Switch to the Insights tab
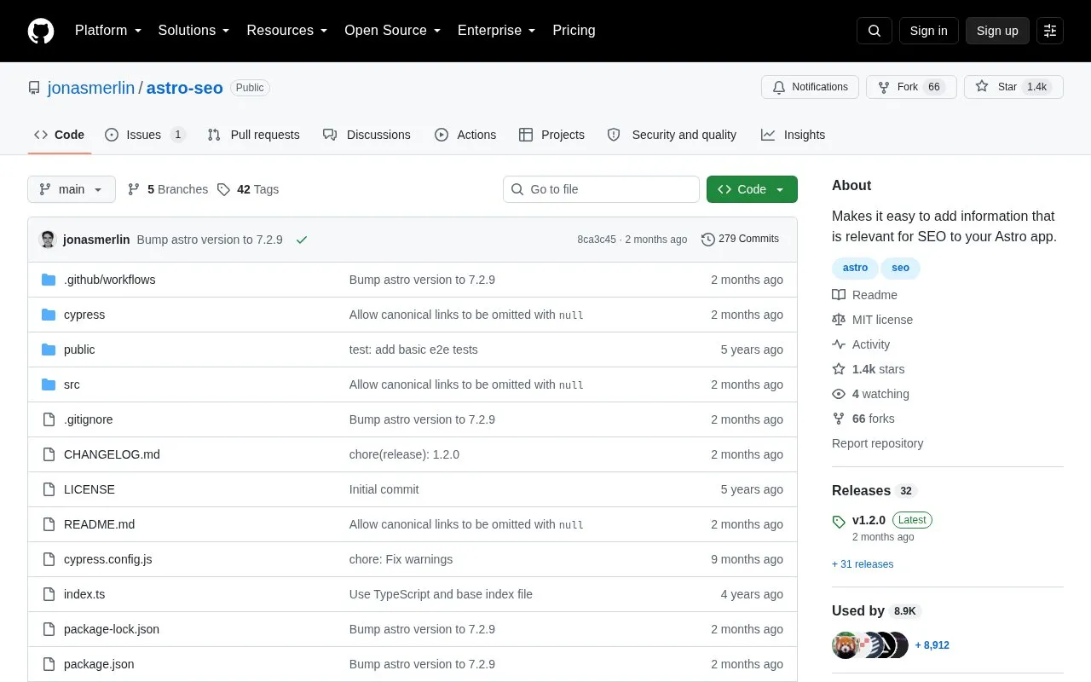 [794, 135]
